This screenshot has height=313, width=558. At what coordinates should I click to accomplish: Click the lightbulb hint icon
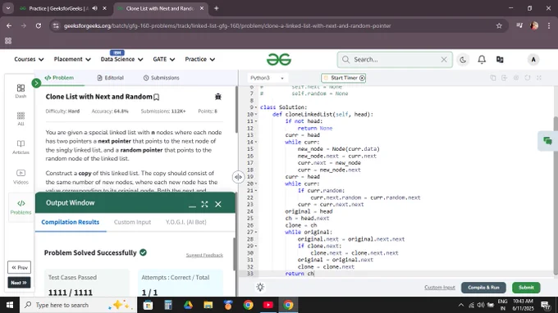click(260, 287)
